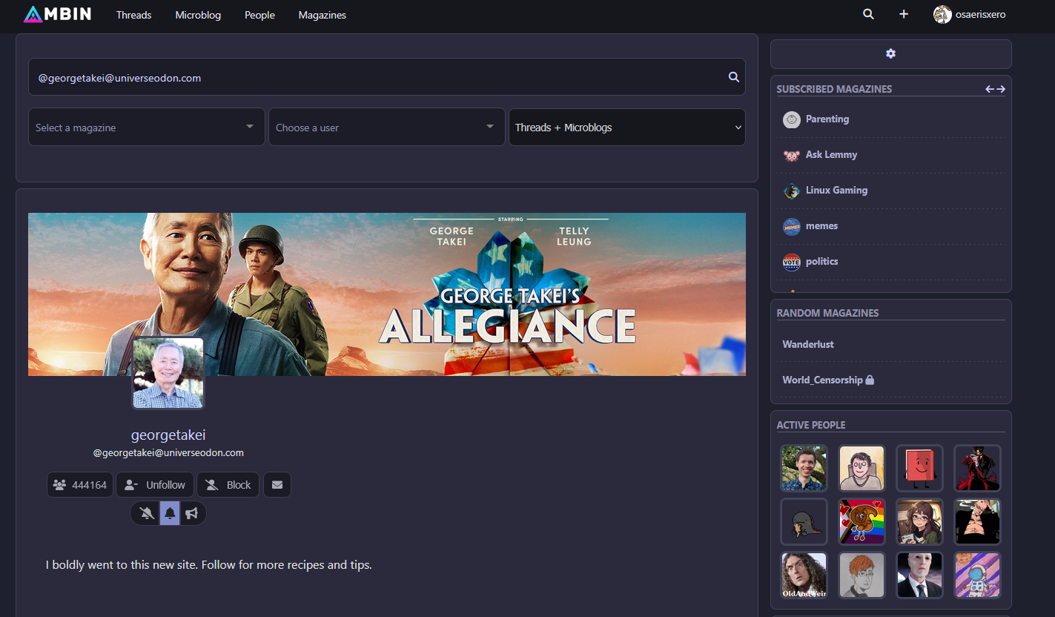1055x617 pixels.
Task: Go to Magazines in navigation
Action: [322, 15]
